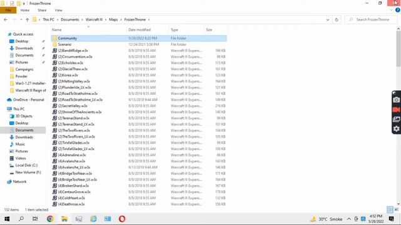
Task: Open the Home ribbon tab
Action: click(x=25, y=10)
